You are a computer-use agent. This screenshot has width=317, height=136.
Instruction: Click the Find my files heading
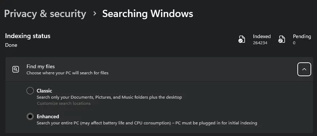coord(41,66)
